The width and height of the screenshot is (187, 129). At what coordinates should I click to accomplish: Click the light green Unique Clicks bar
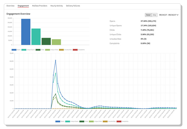56,42
